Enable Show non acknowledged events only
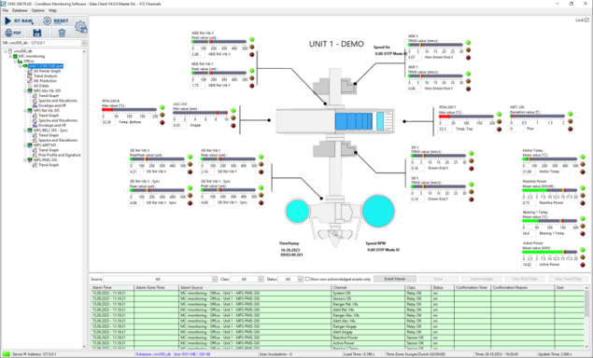The width and height of the screenshot is (593, 358). point(307,279)
